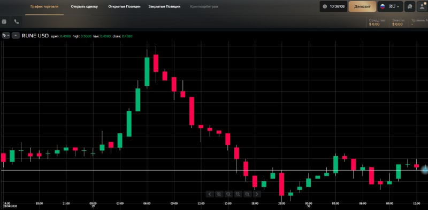Click the open price value
This screenshot has width=428, height=210.
[x=66, y=36]
